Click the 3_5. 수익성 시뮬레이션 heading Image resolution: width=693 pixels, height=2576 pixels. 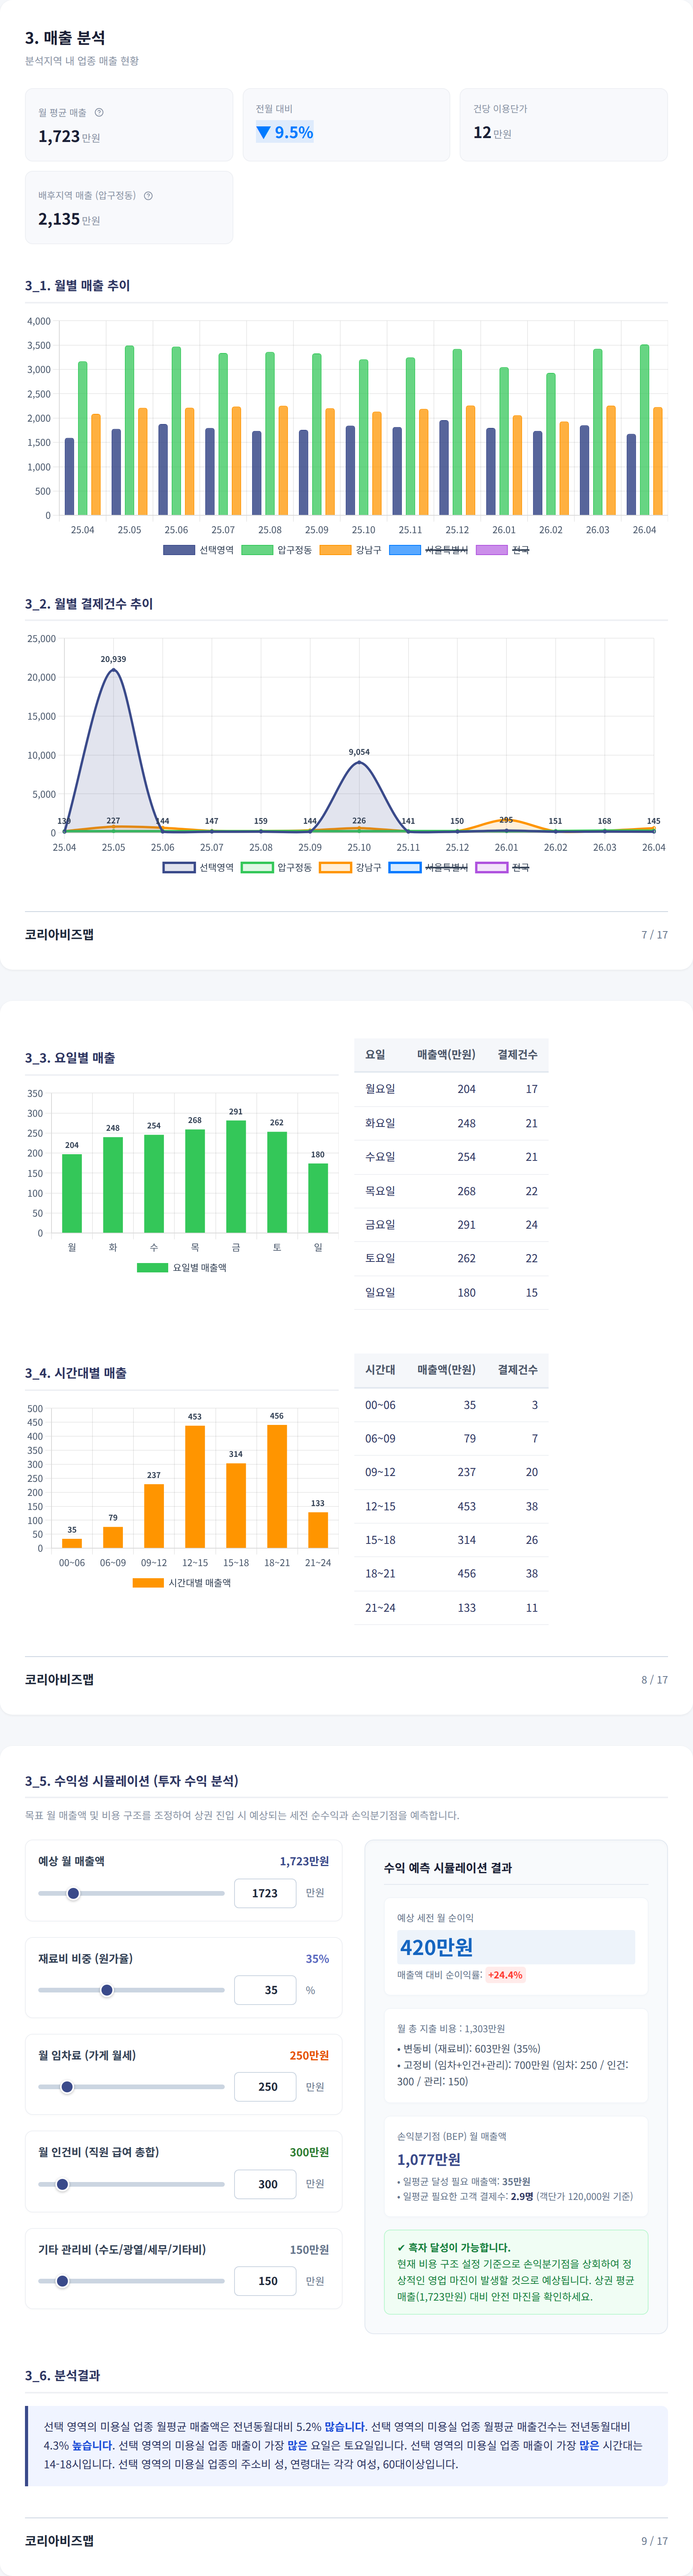tap(132, 1781)
